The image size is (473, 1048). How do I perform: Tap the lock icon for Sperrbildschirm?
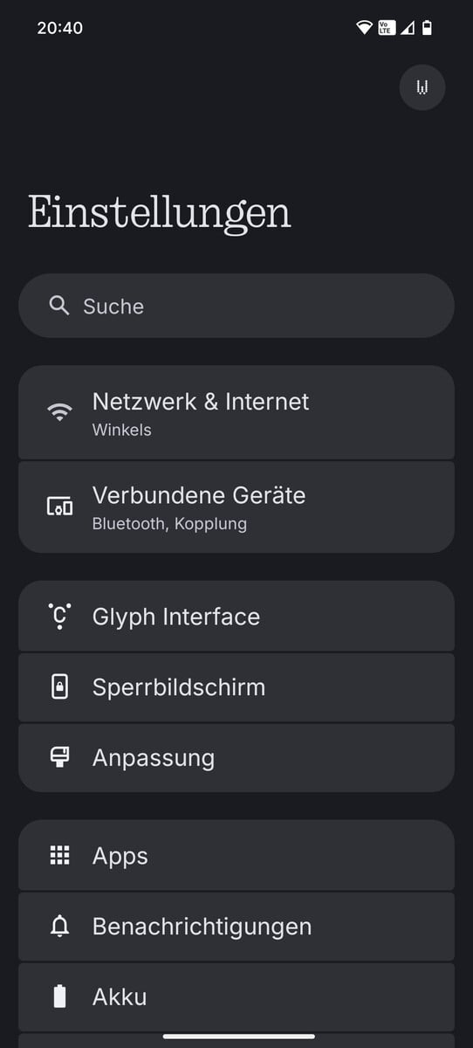pyautogui.click(x=59, y=687)
